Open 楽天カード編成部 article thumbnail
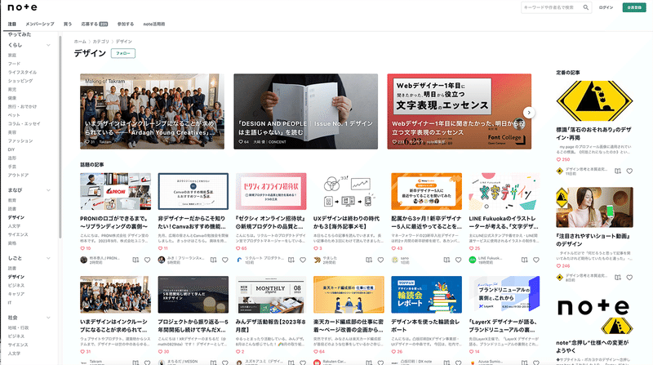653x365 pixels. point(349,294)
